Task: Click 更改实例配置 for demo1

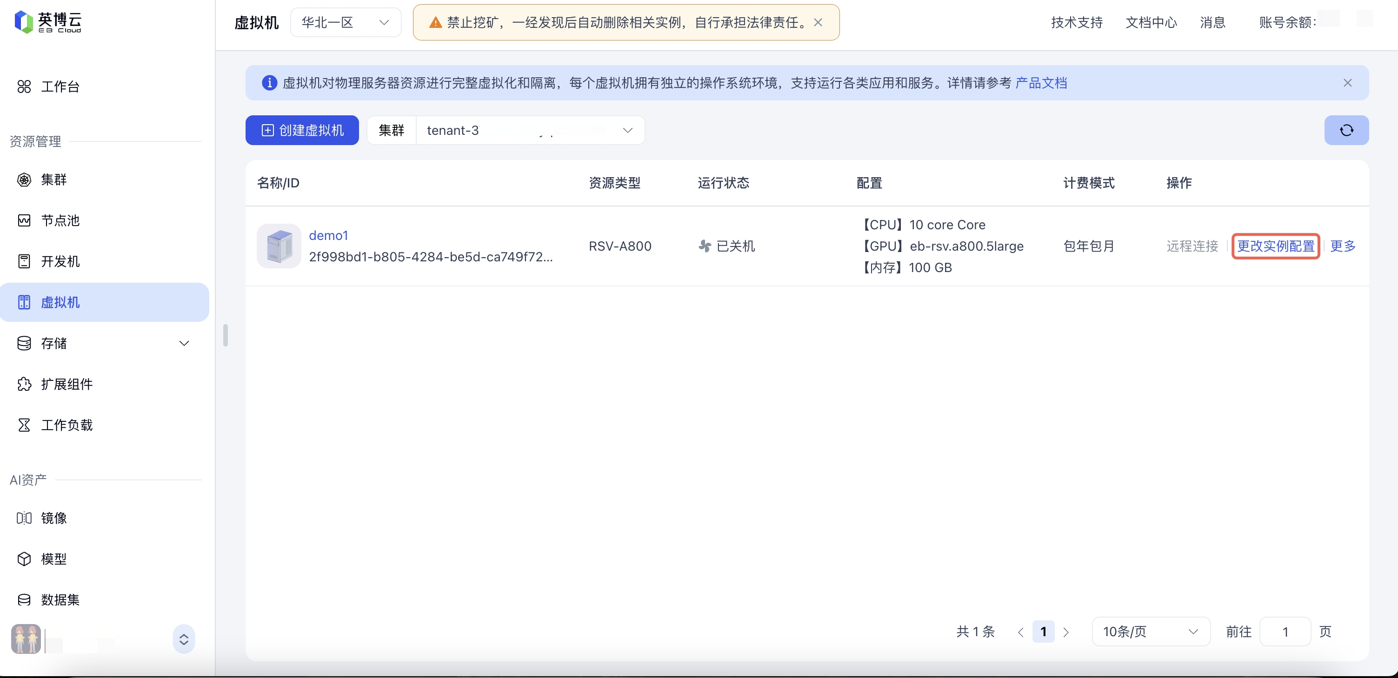Action: (x=1275, y=246)
